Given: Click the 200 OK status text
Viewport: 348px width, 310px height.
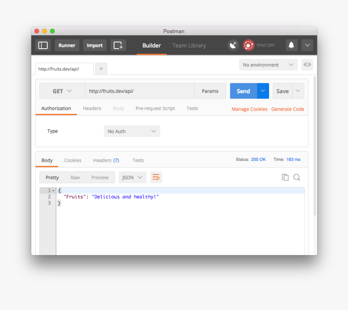Looking at the screenshot, I should 258,159.
